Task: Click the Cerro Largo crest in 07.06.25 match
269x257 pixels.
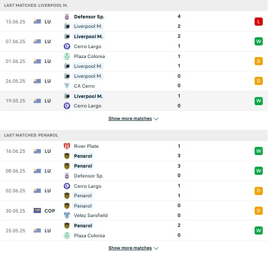Action: [x=67, y=46]
